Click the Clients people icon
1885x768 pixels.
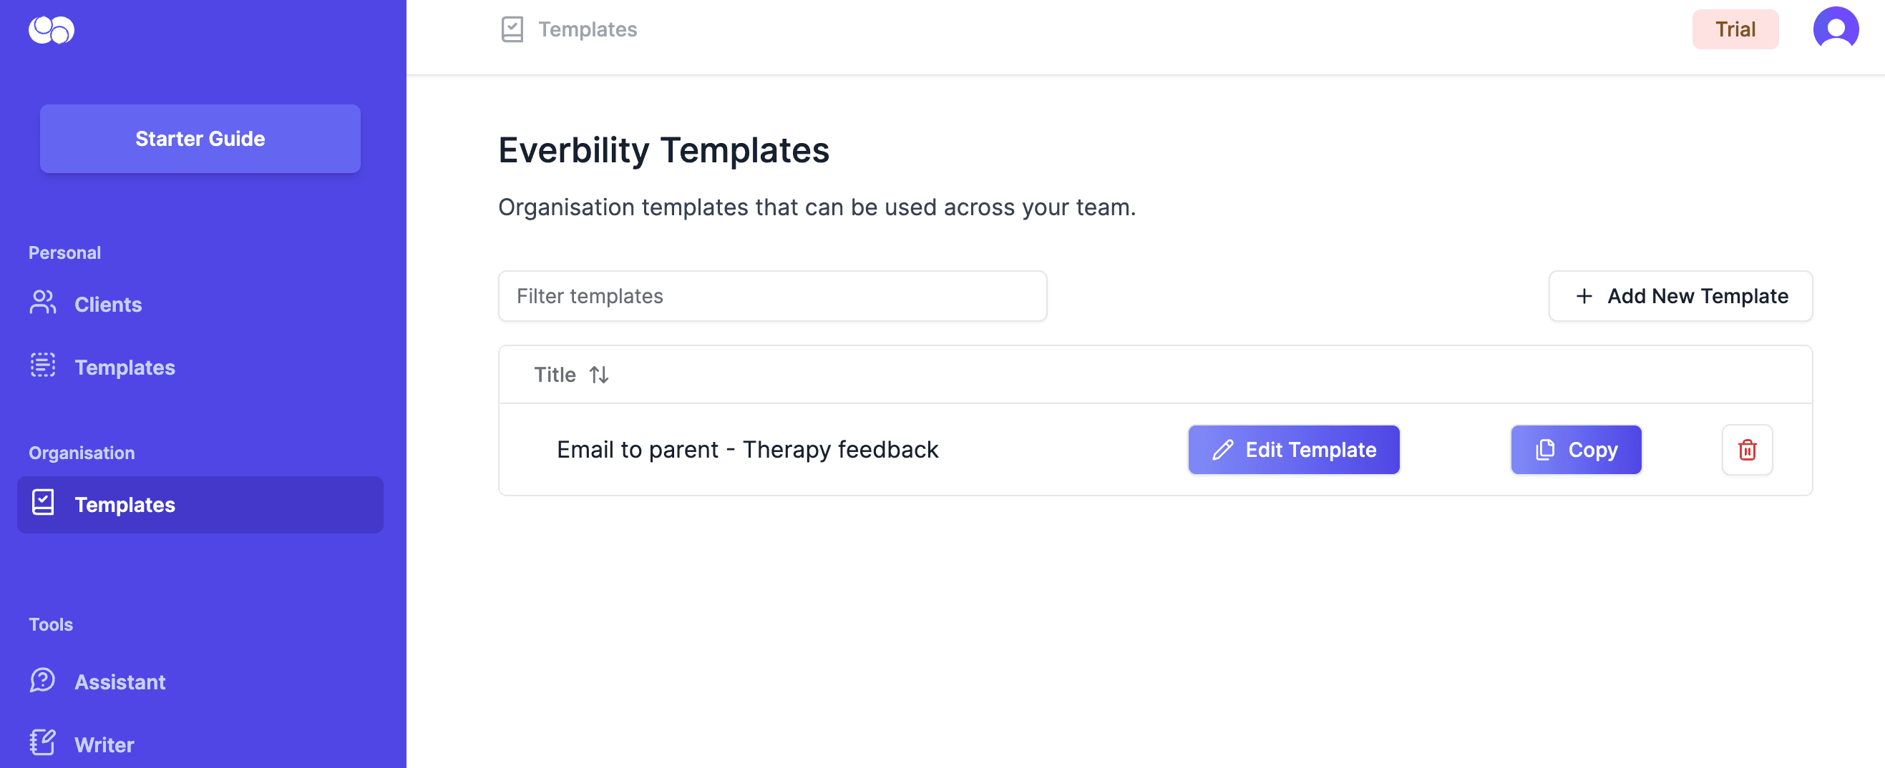(42, 302)
